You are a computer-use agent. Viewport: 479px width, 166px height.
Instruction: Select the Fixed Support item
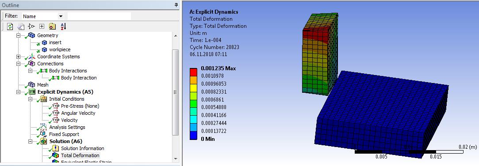coord(64,134)
